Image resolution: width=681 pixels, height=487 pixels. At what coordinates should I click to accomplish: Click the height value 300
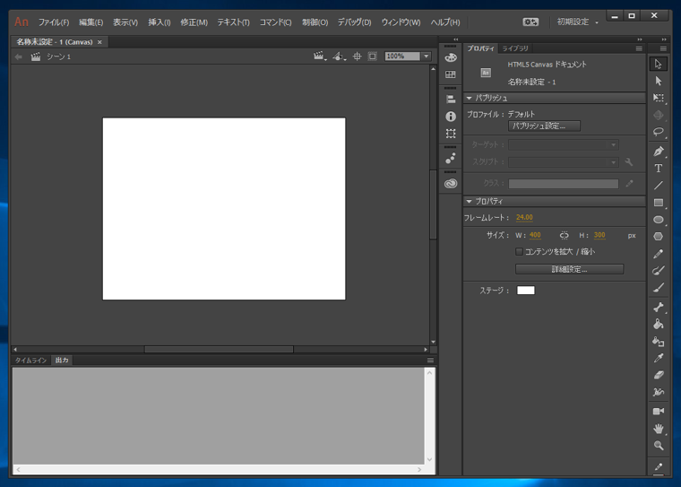point(599,235)
